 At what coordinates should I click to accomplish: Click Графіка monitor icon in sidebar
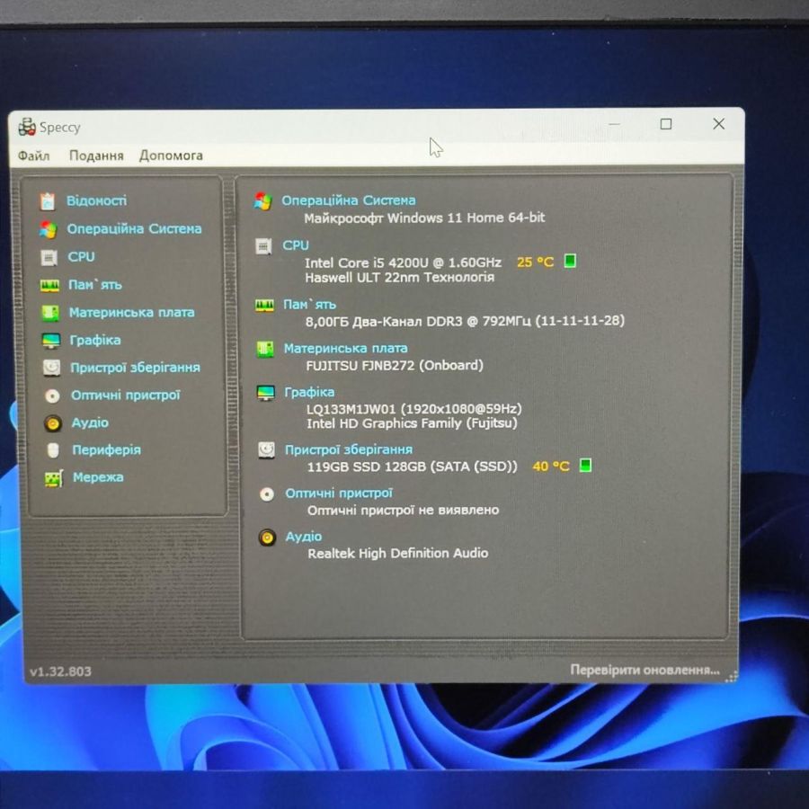[x=50, y=341]
